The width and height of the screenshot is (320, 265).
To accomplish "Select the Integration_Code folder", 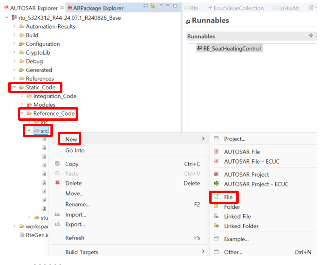I will pos(55,96).
